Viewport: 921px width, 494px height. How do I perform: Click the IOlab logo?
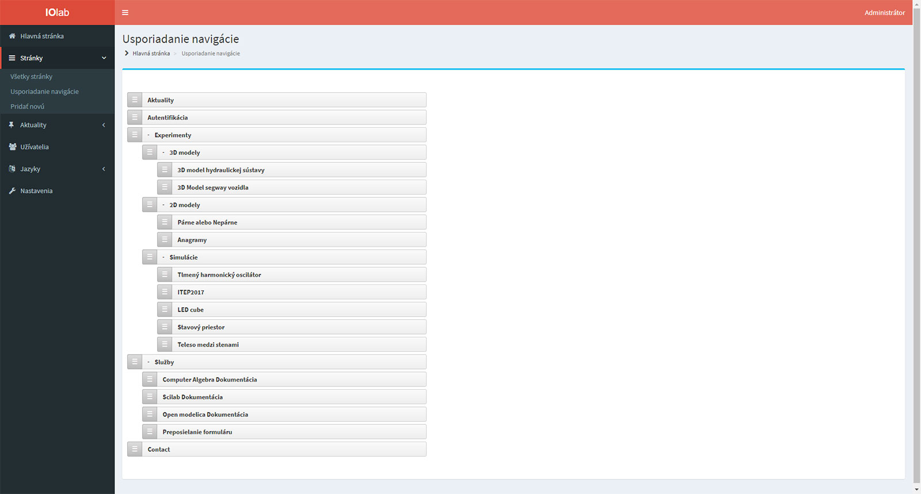(x=57, y=13)
